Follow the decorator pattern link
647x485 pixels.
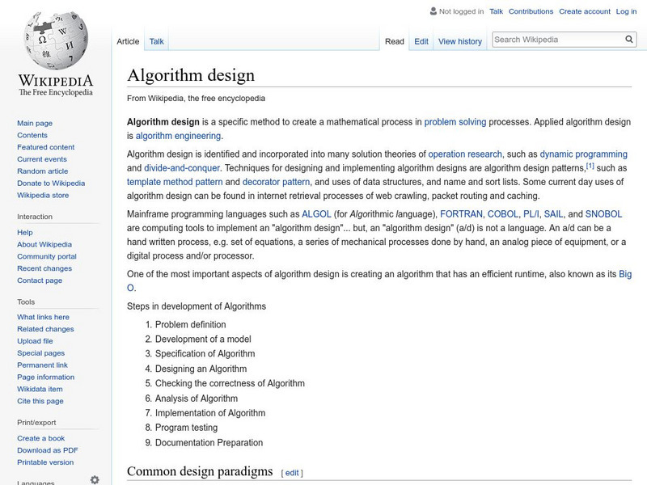[x=276, y=182]
